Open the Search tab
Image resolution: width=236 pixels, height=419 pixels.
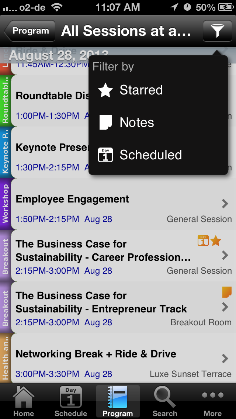[165, 401]
